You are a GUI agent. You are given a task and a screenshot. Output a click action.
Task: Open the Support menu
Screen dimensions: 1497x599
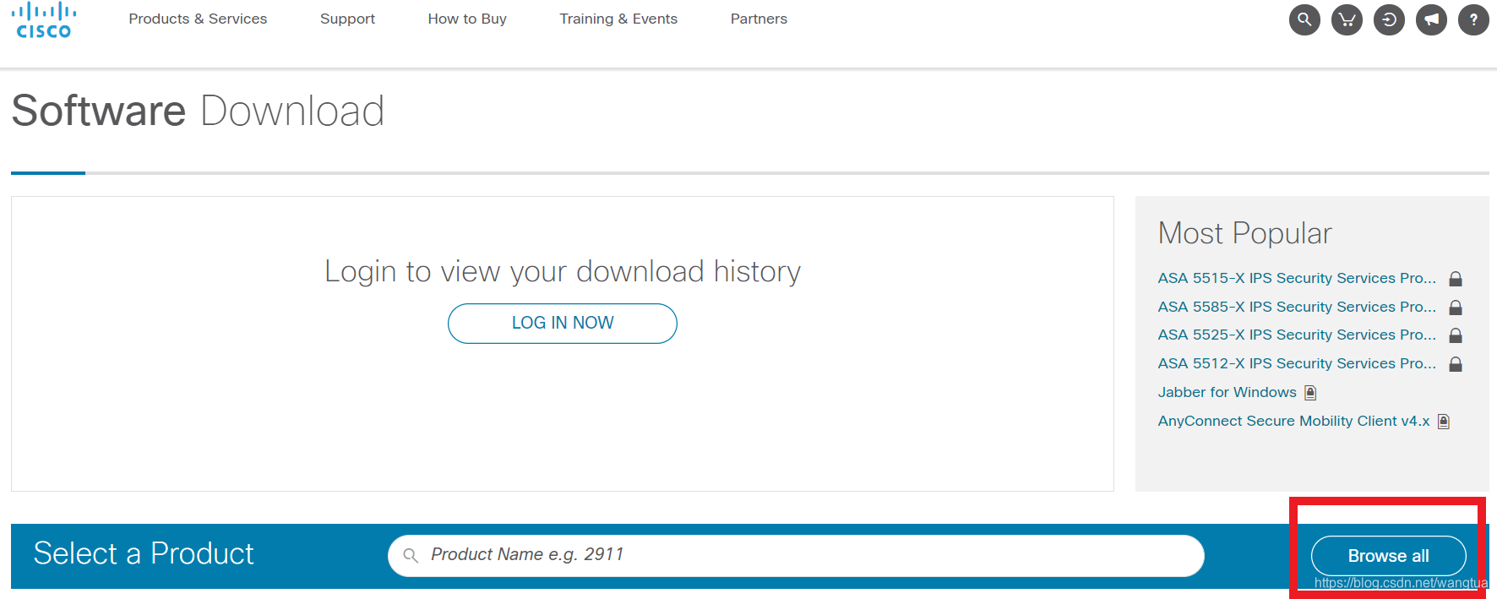pos(347,19)
